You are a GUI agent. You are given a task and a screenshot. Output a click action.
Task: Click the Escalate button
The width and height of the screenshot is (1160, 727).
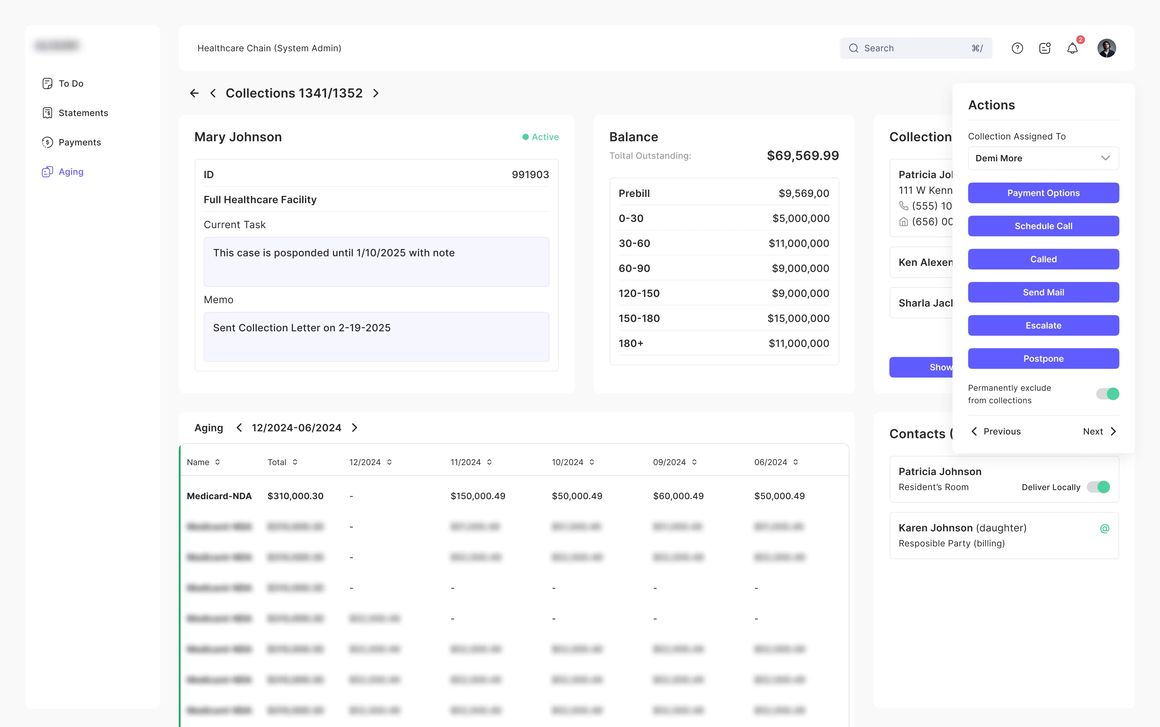1043,325
